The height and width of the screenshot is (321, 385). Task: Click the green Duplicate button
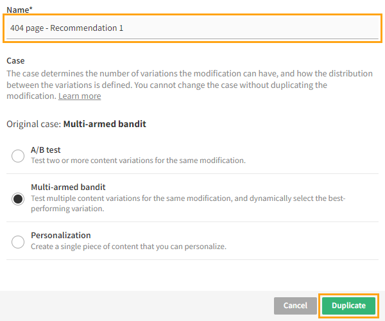click(x=348, y=306)
